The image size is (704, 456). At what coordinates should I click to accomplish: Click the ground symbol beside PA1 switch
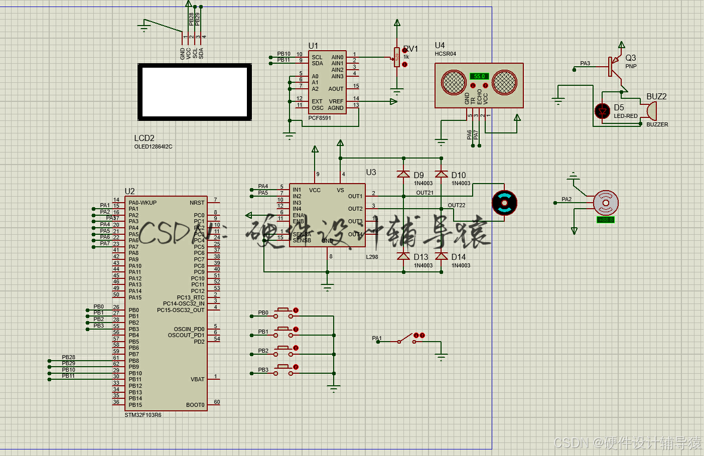(x=442, y=357)
